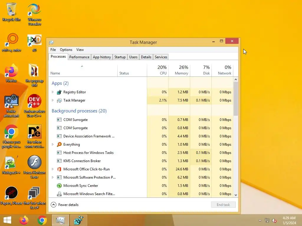The image size is (302, 226).
Task: Click the scroll down arrow in process list
Action: pos(236,195)
